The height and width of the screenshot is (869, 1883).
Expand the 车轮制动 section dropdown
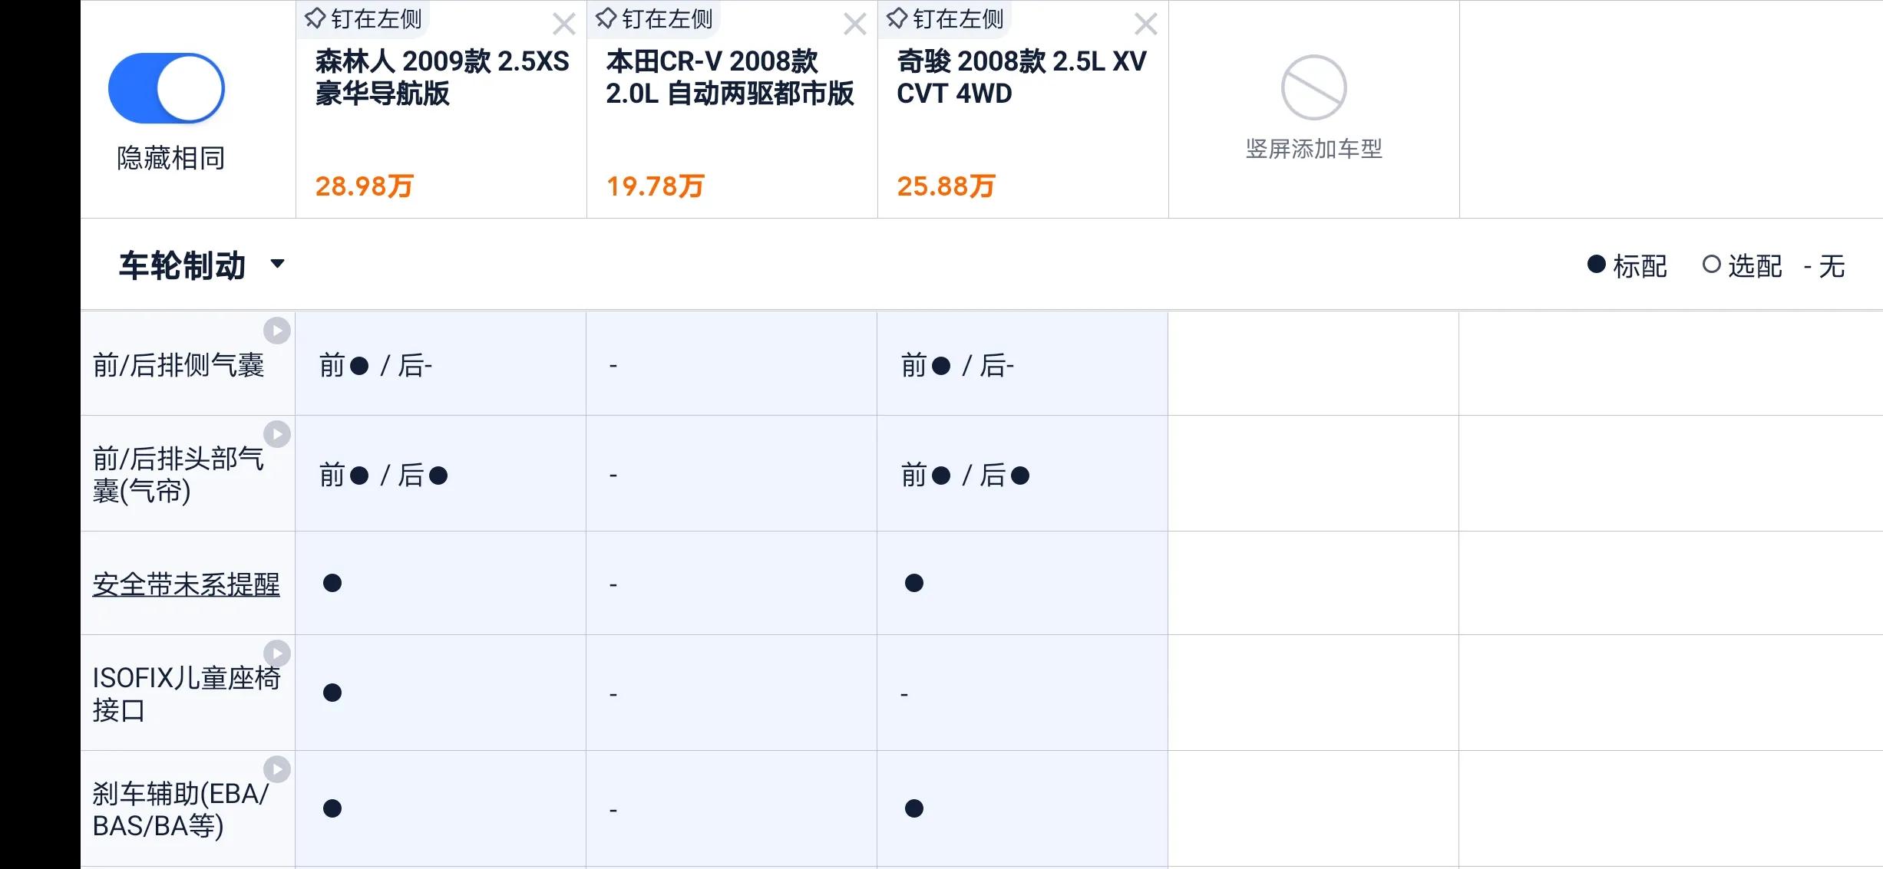pos(279,265)
